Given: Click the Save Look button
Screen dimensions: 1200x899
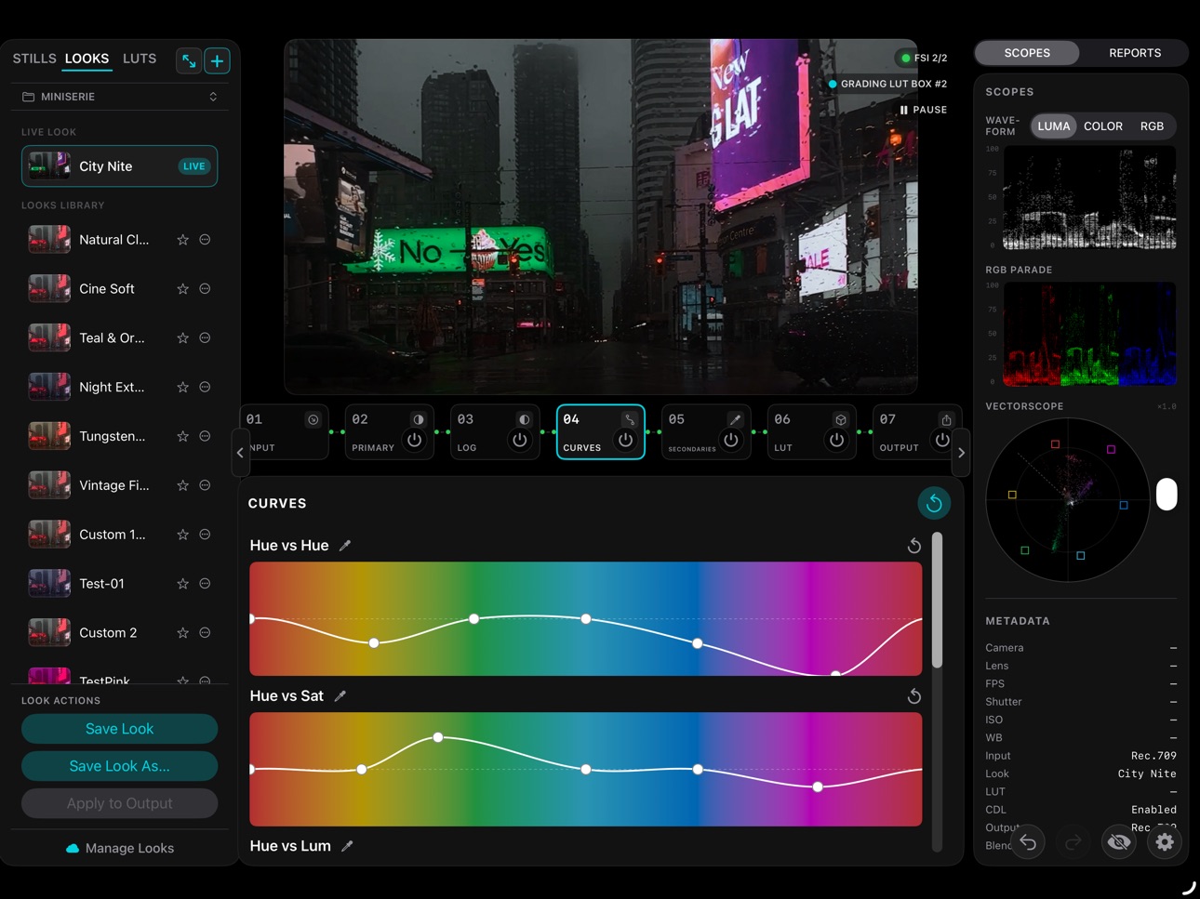Looking at the screenshot, I should point(119,729).
